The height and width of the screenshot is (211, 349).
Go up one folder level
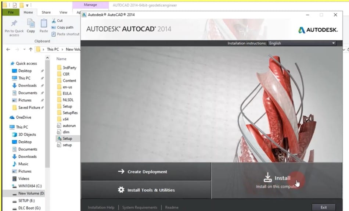coord(31,49)
